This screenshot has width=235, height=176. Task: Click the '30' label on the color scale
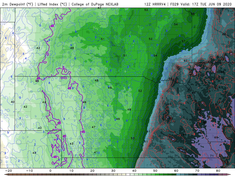[113, 171]
